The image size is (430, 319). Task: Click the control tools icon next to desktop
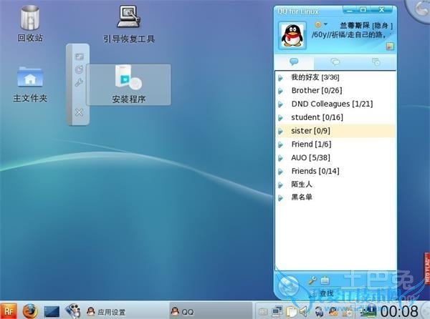tap(72, 311)
